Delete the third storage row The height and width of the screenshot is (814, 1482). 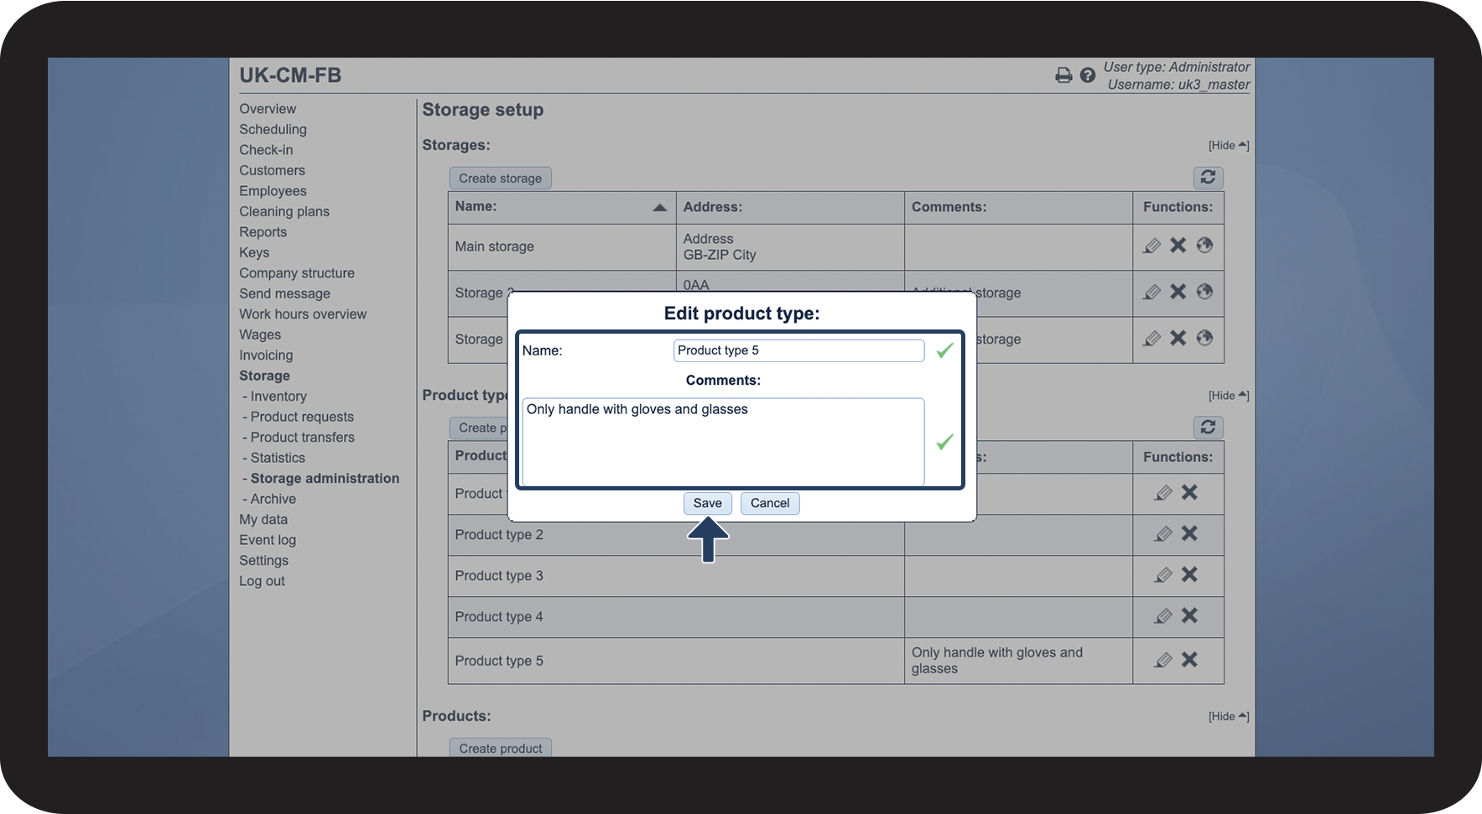[1178, 338]
